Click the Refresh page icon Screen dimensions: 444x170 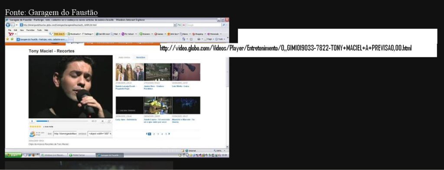point(180,25)
